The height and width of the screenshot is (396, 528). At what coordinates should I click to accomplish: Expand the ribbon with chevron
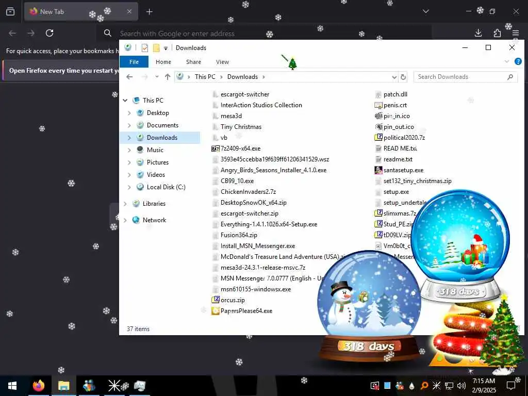tap(507, 61)
